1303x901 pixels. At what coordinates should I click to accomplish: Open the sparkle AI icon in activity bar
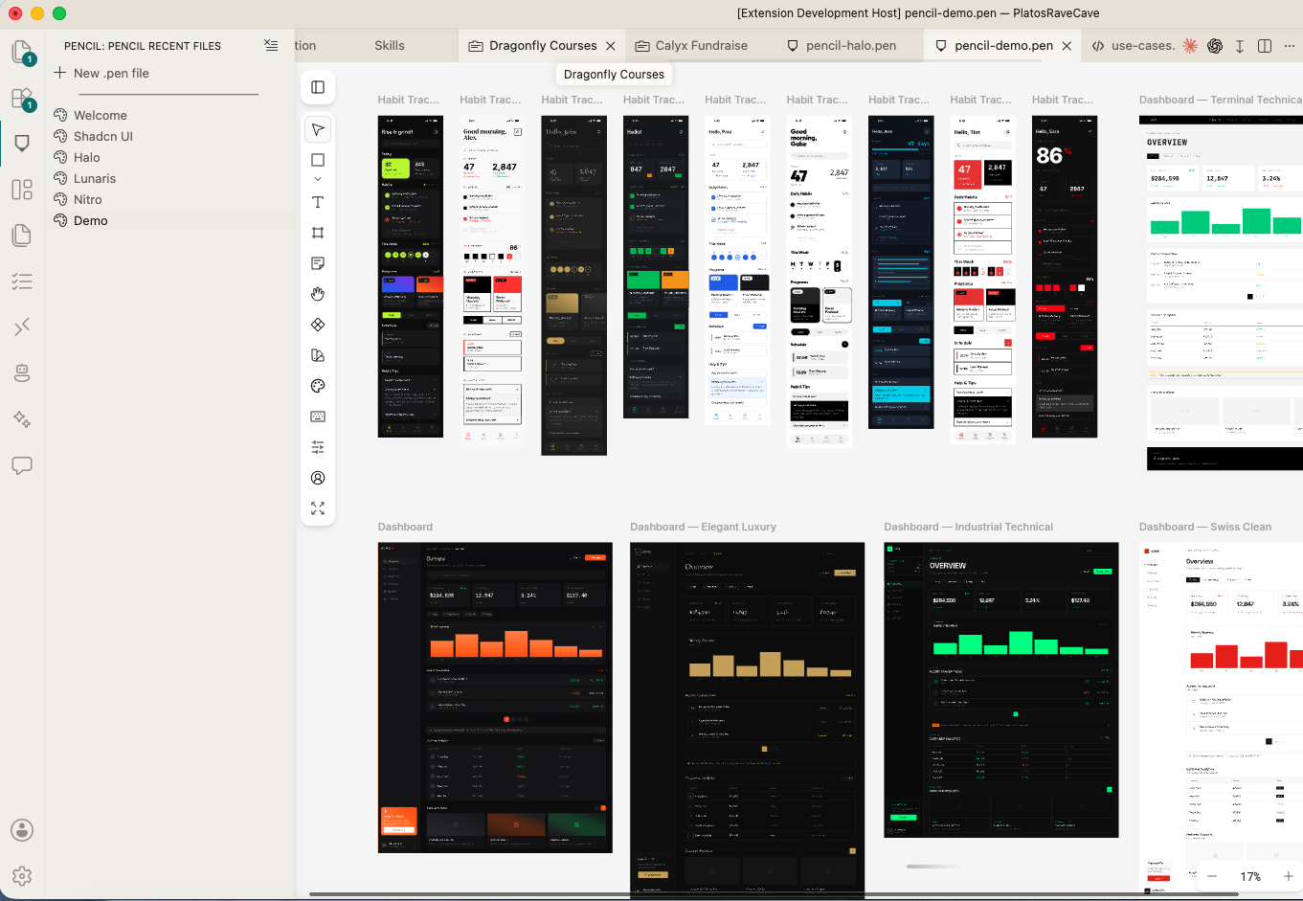pos(22,419)
